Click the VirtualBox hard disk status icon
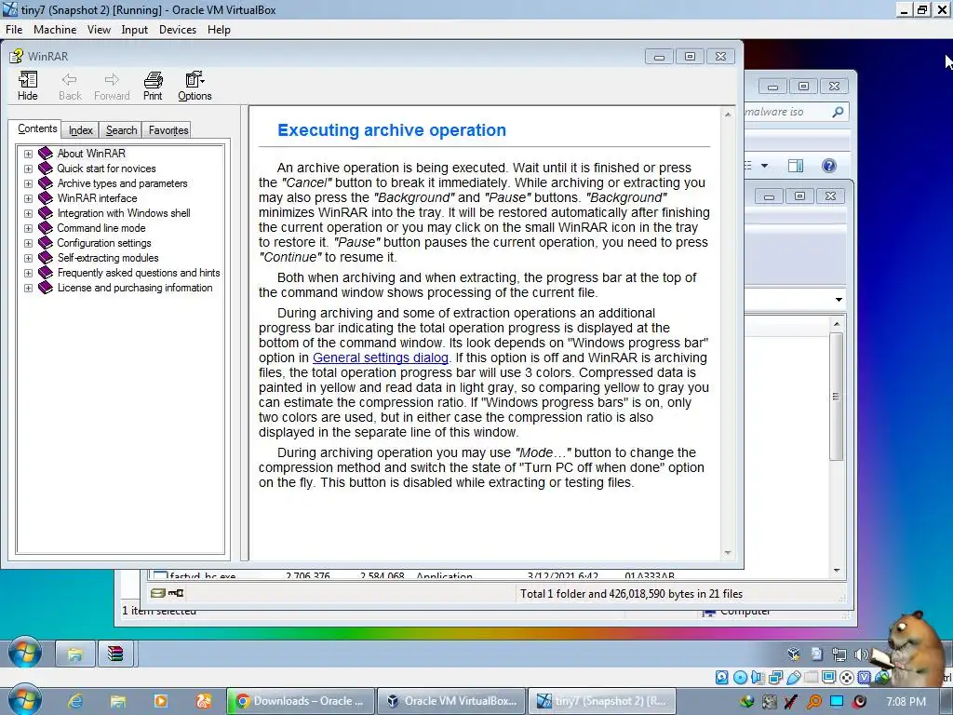This screenshot has width=953, height=715. (x=721, y=678)
